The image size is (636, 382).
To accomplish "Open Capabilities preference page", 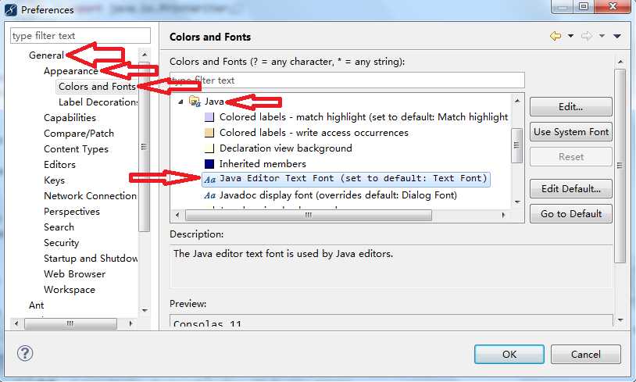I will 70,118.
